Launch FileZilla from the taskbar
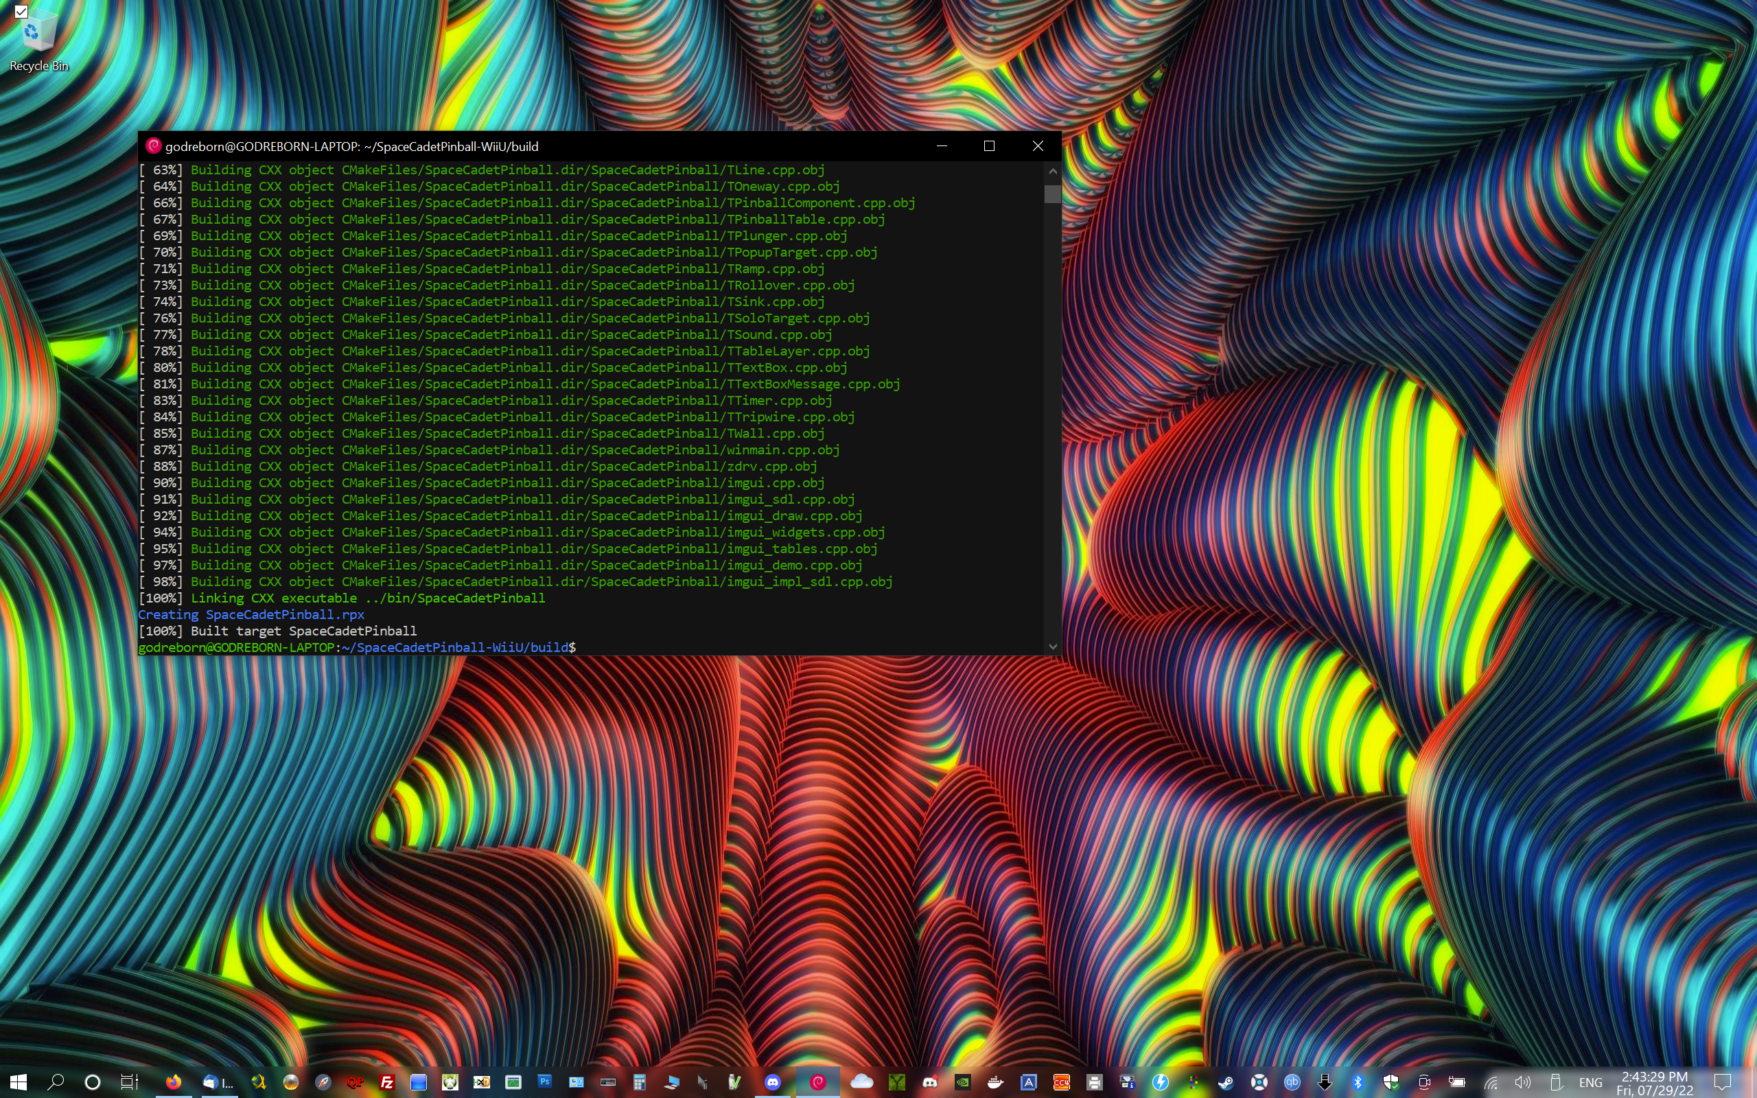Image resolution: width=1757 pixels, height=1098 pixels. (387, 1082)
